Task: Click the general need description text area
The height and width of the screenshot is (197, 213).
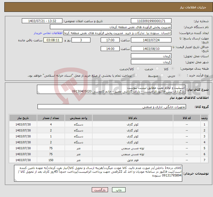Action: (111, 89)
